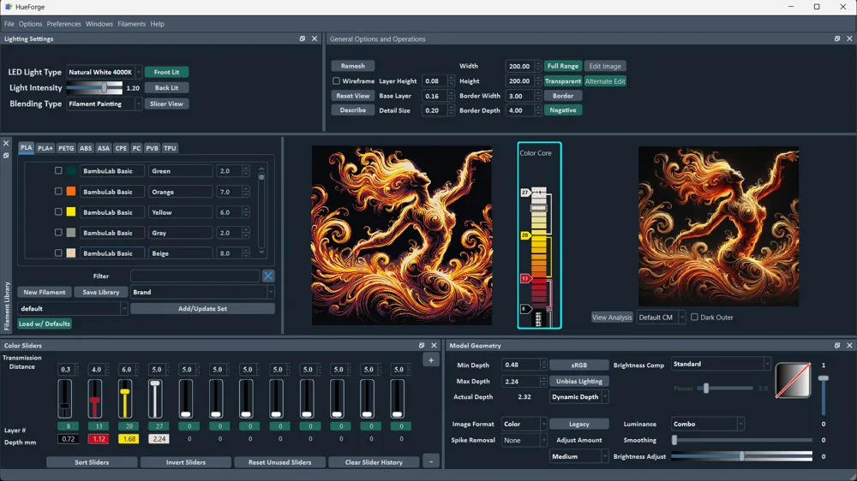Float the Model Geometry panel

click(837, 346)
